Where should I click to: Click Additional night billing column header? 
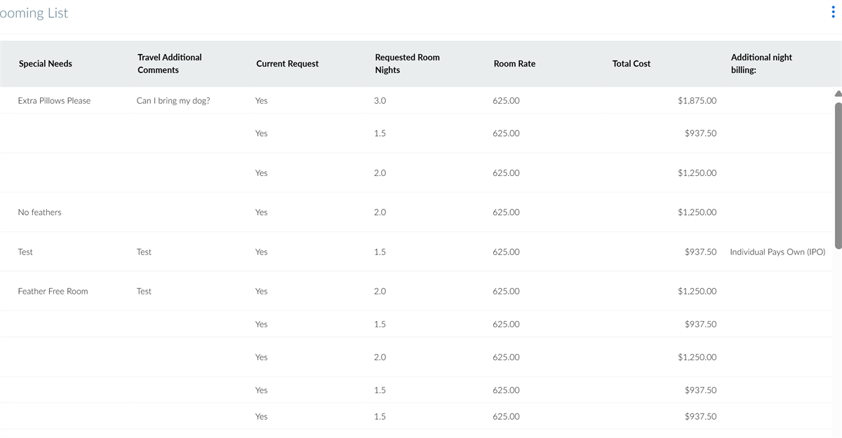761,64
